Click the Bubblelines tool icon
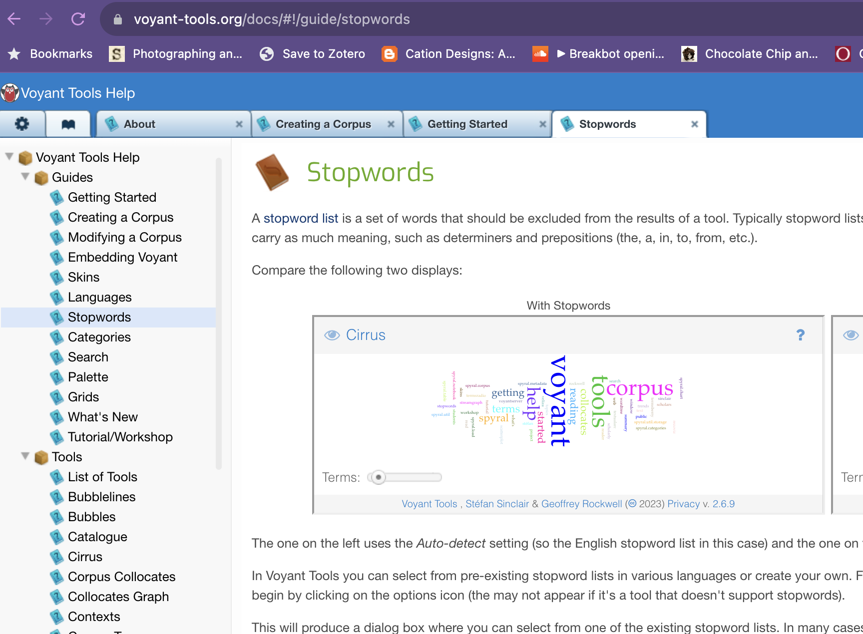The height and width of the screenshot is (634, 863). (x=57, y=497)
